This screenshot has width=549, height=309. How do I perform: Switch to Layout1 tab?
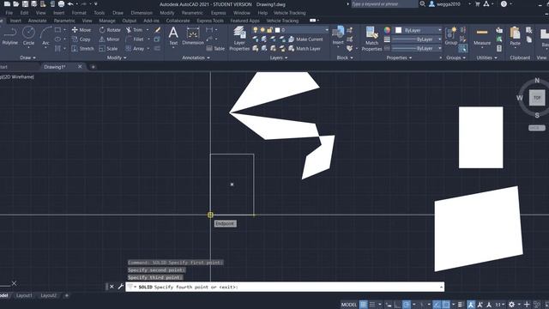(x=24, y=295)
